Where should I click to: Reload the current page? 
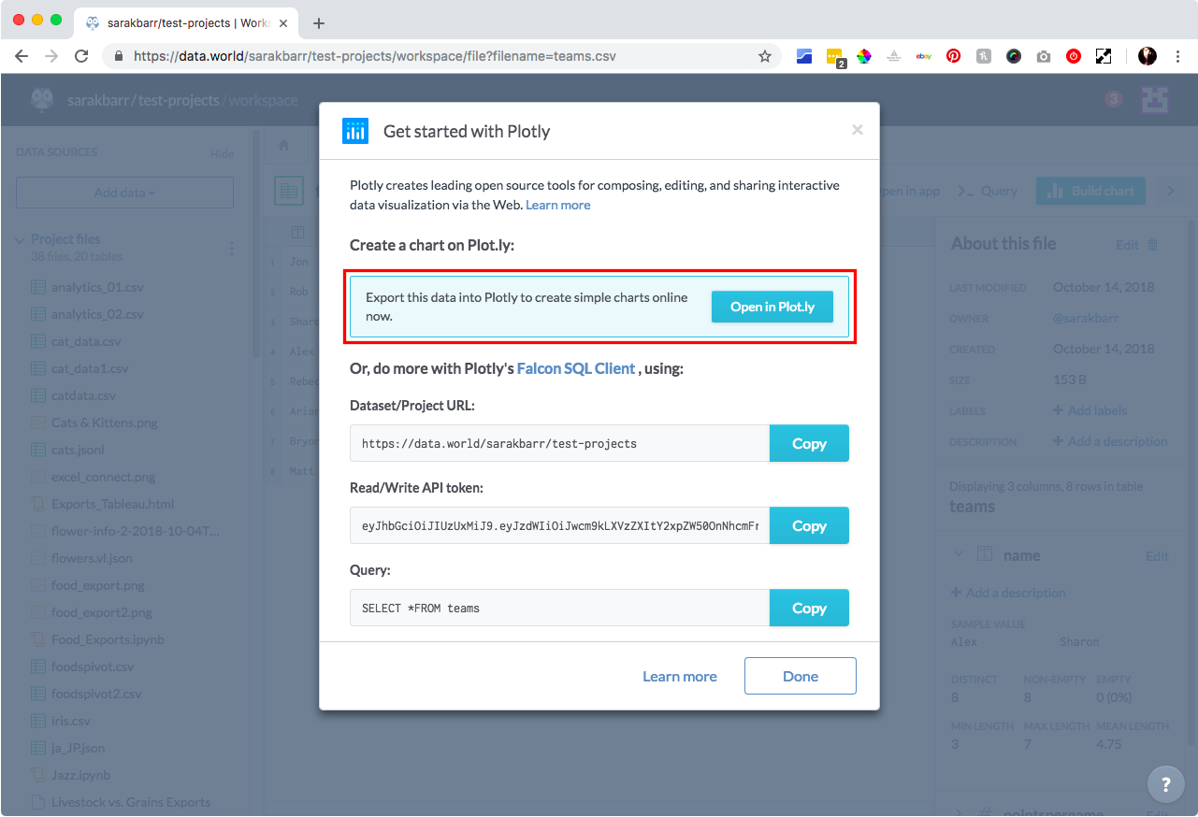pyautogui.click(x=81, y=56)
